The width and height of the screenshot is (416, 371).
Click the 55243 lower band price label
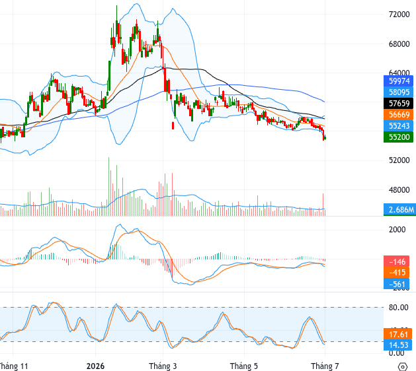coord(398,126)
